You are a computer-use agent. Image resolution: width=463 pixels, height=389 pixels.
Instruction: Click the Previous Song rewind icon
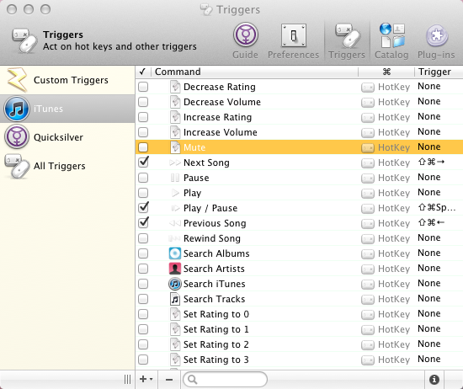pos(175,223)
